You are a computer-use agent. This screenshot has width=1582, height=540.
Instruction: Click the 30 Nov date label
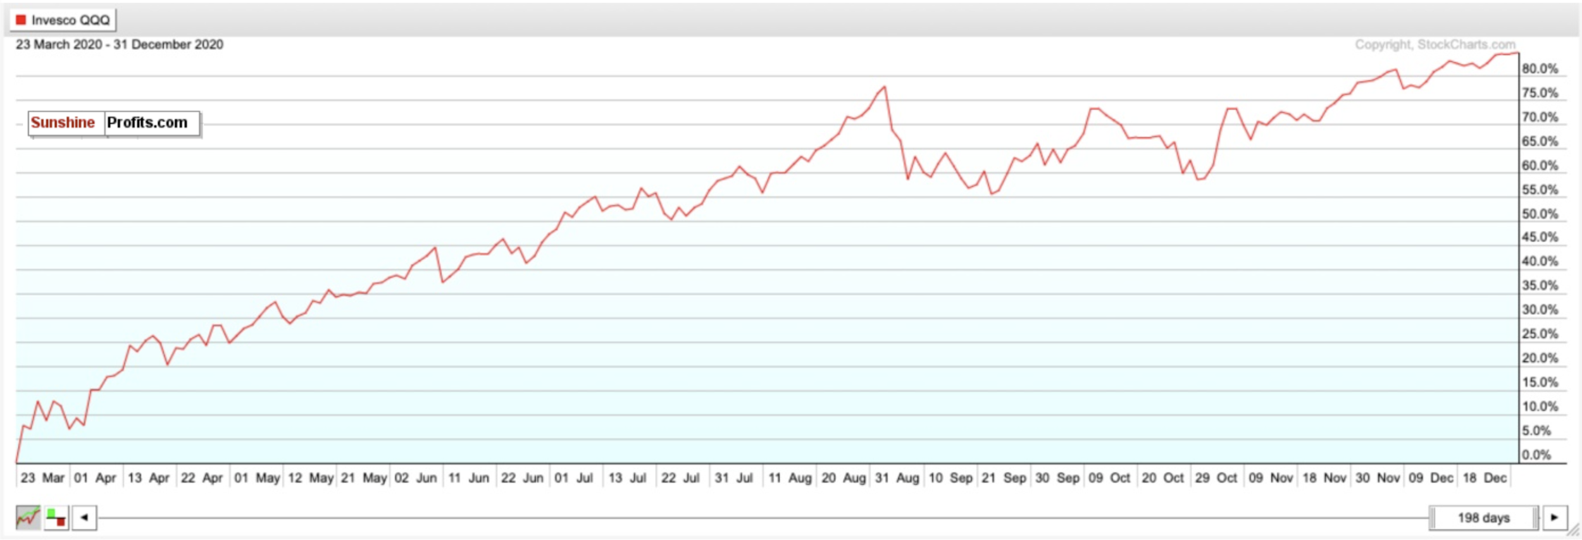click(1378, 478)
